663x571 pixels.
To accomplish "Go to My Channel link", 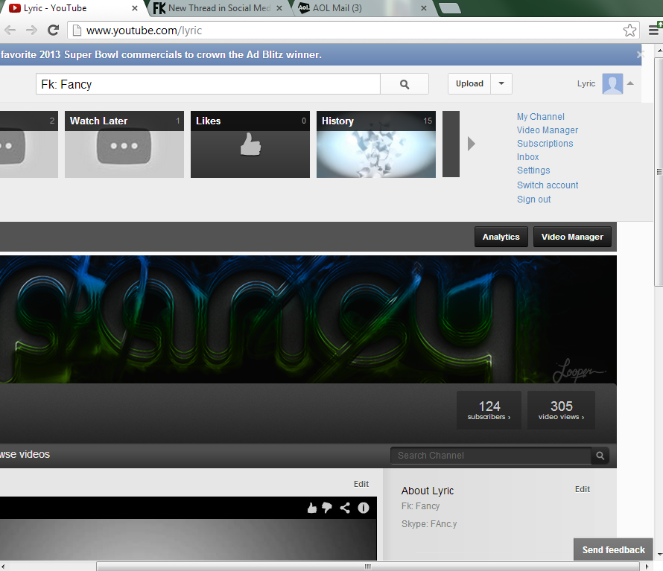I will 540,117.
